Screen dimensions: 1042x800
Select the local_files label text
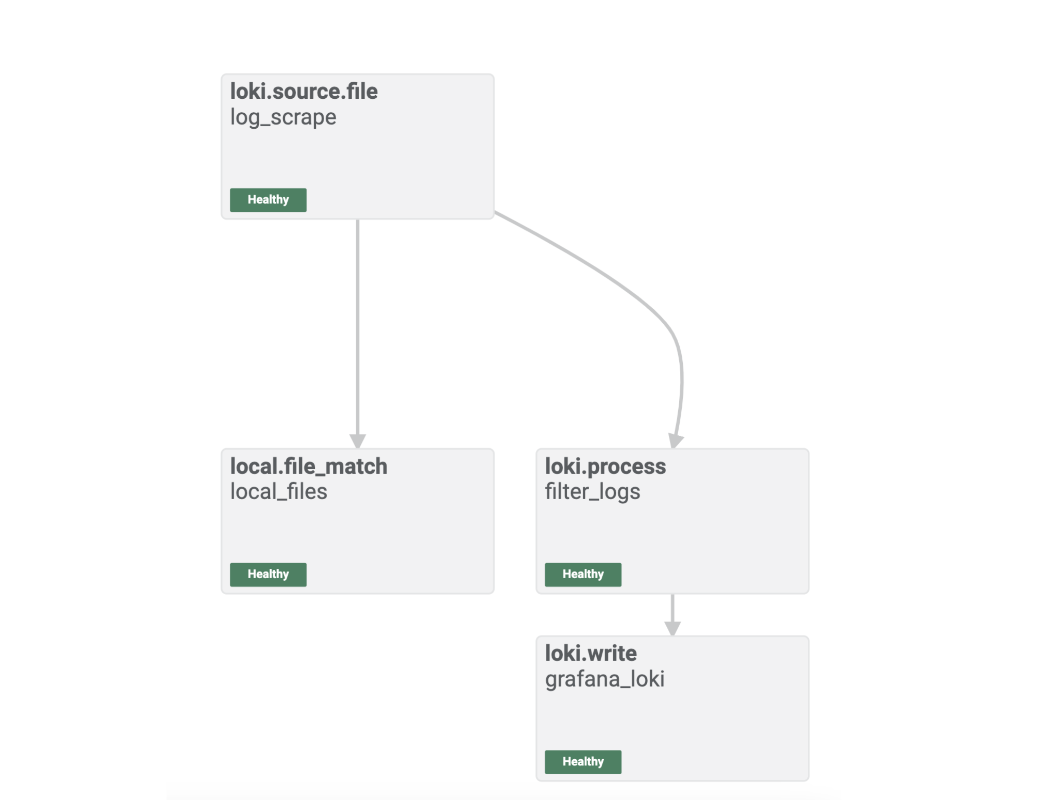[x=278, y=492]
